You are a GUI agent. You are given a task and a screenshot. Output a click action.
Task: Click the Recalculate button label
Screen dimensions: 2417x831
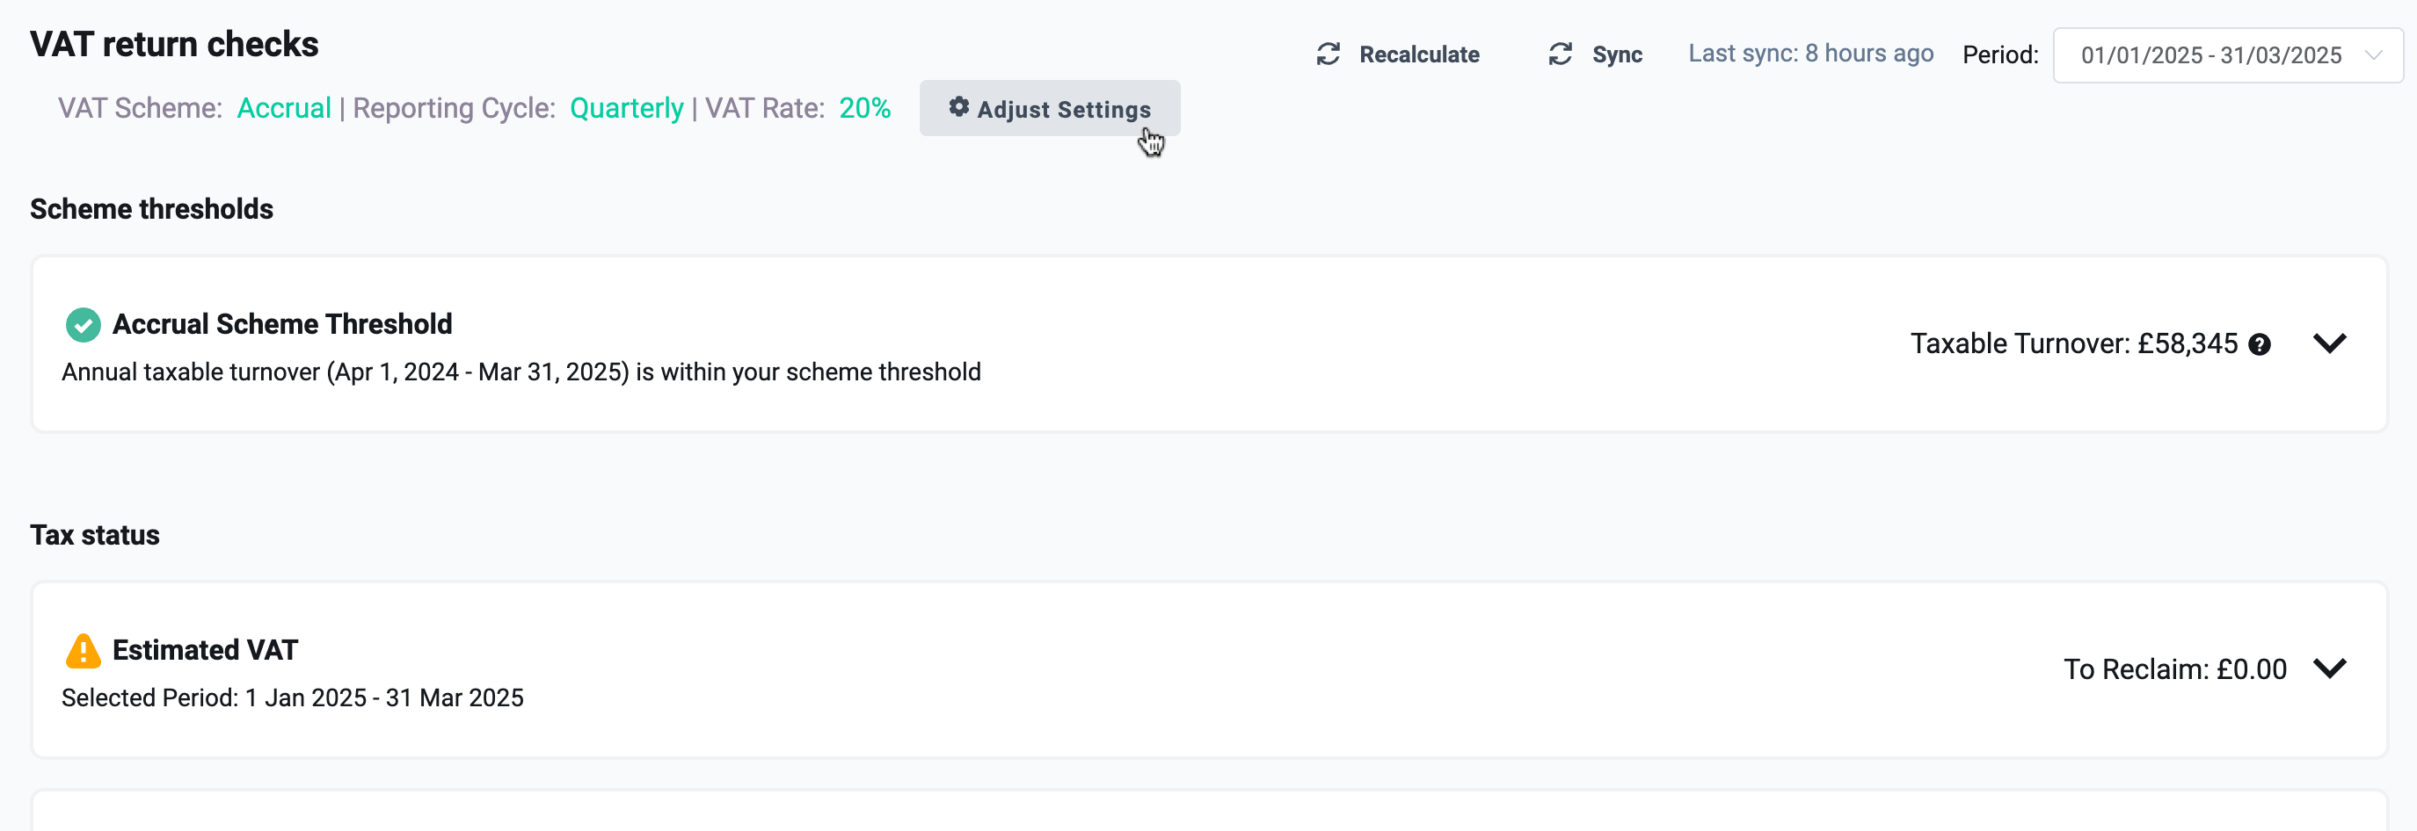[1419, 54]
